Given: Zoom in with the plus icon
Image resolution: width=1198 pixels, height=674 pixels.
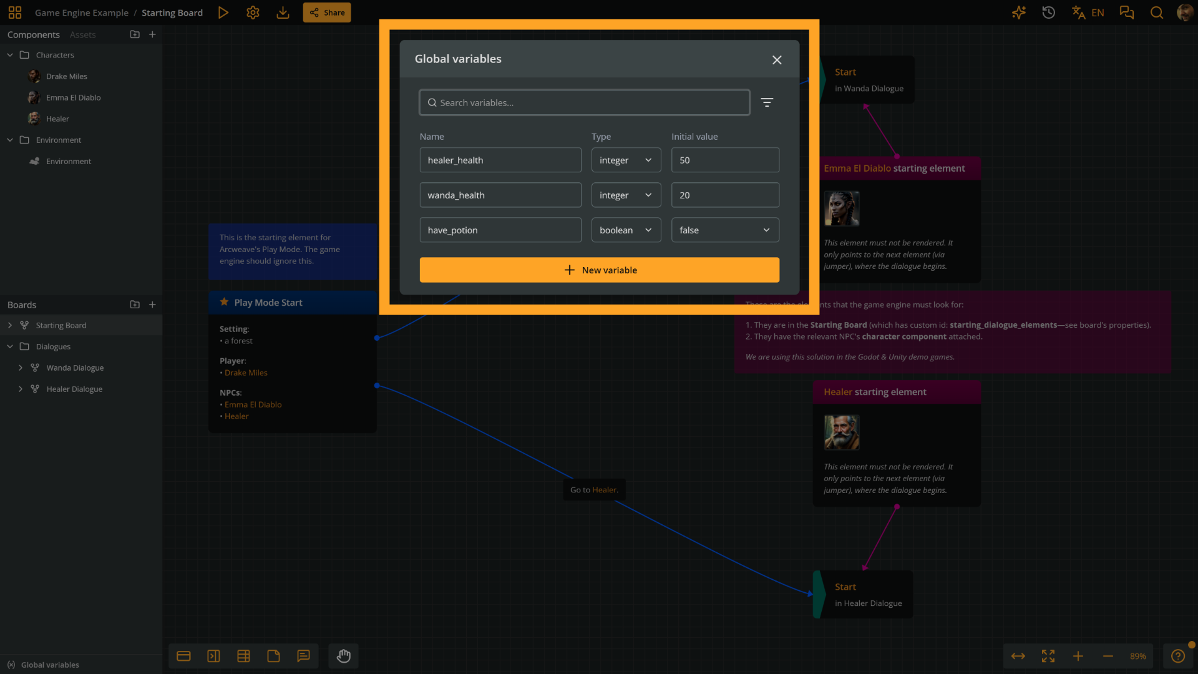Looking at the screenshot, I should click(x=1078, y=656).
